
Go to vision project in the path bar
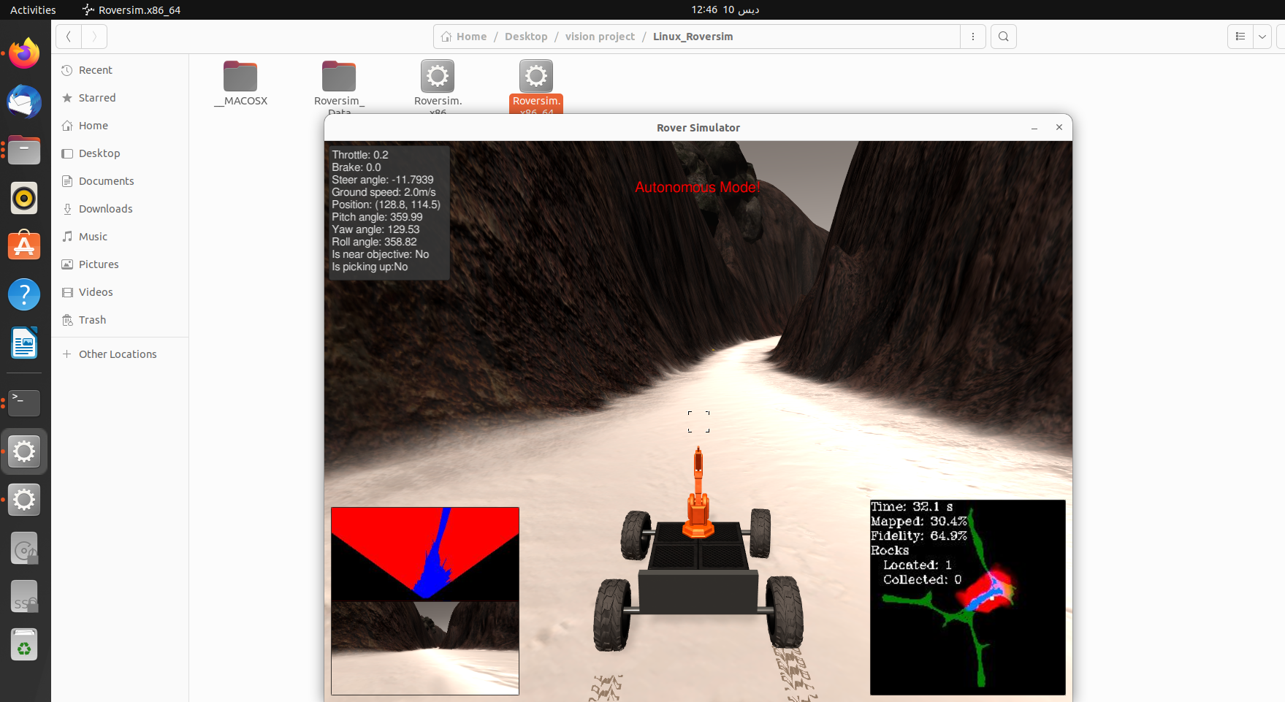point(600,37)
